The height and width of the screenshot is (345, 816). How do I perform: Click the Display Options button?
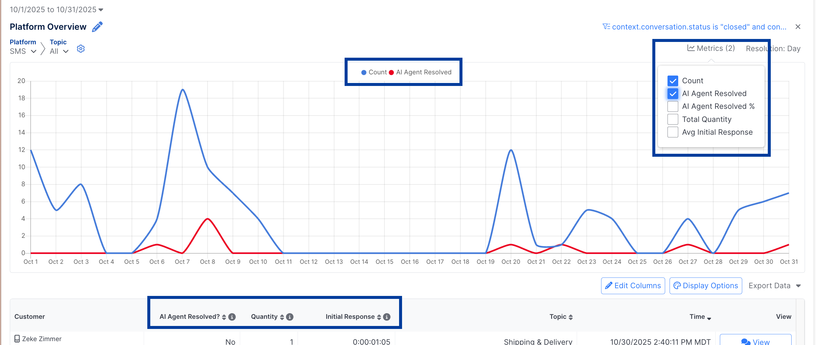[706, 286]
